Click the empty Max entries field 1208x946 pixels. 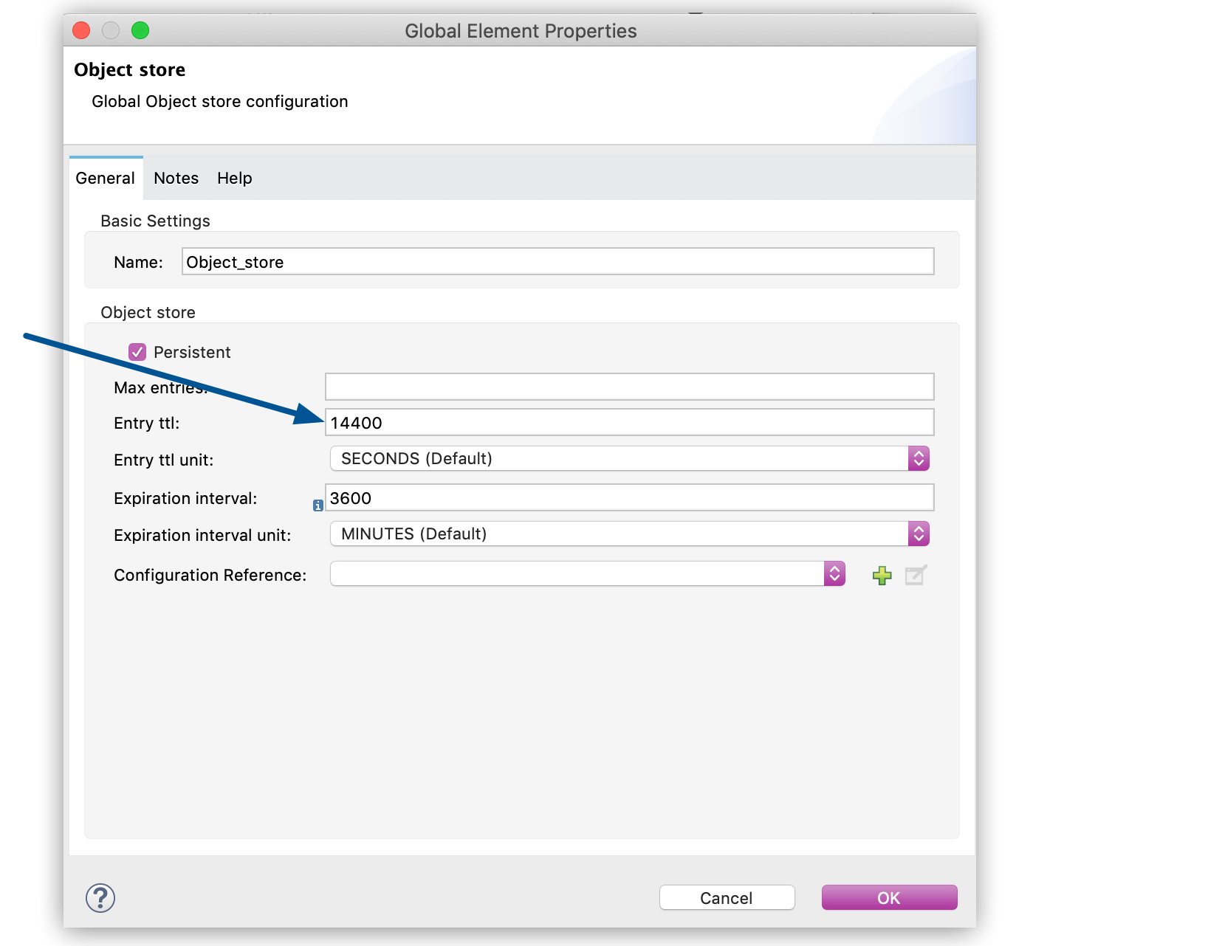pos(628,386)
